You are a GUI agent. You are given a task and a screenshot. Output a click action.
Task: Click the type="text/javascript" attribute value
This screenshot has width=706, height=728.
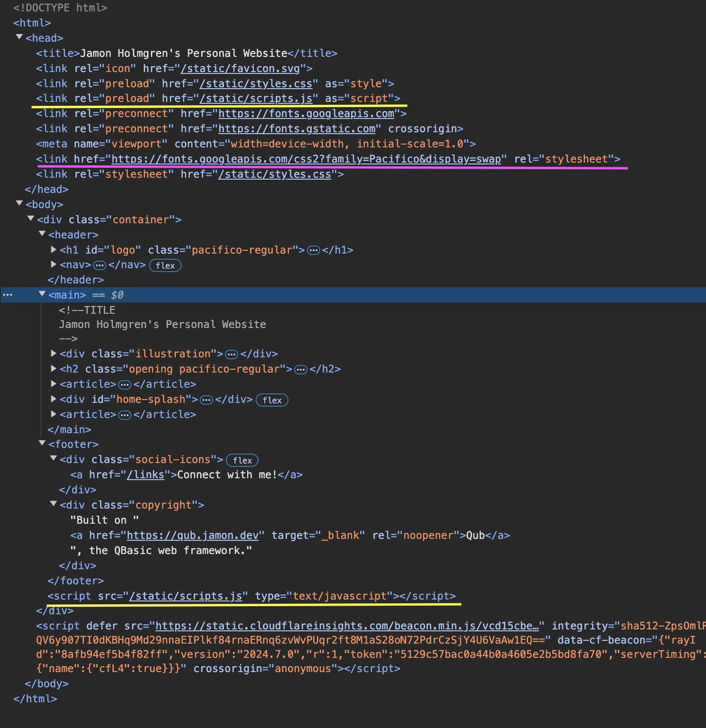(339, 596)
